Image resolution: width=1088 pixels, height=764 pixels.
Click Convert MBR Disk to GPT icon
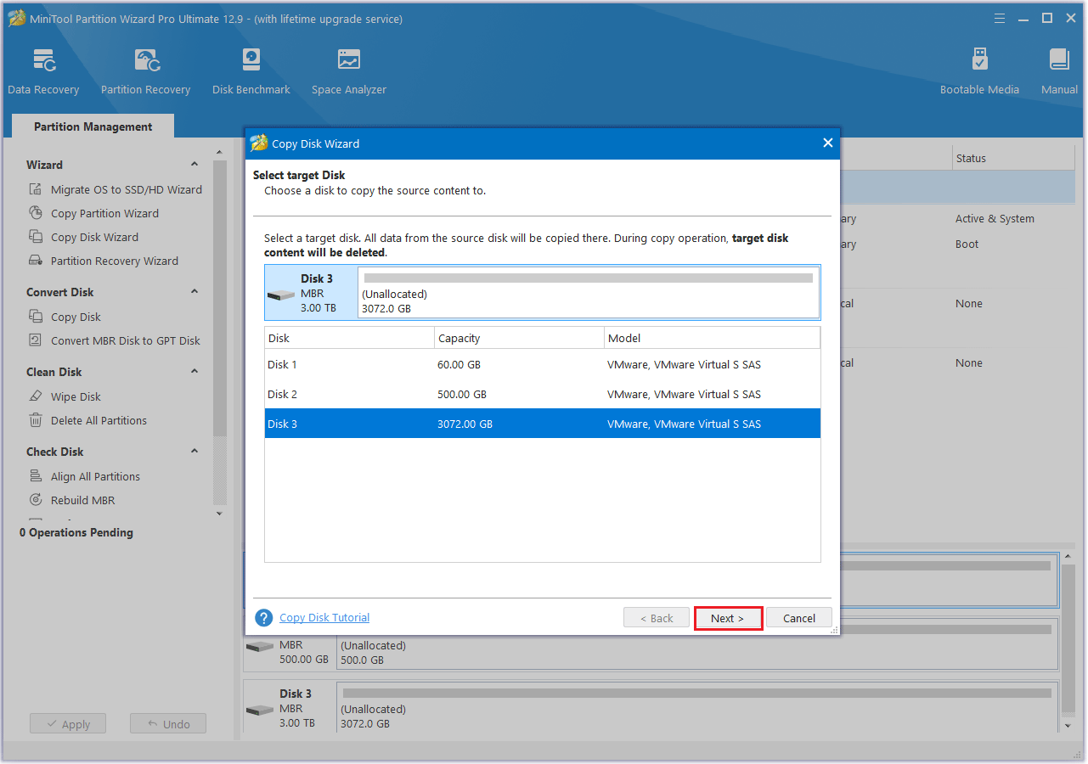36,340
